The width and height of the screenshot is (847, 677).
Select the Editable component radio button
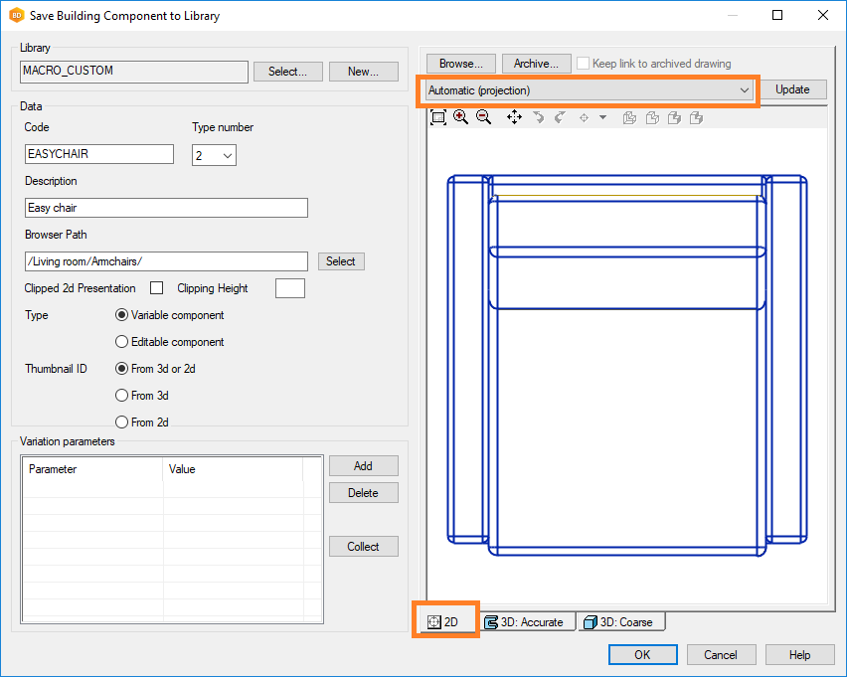(122, 342)
